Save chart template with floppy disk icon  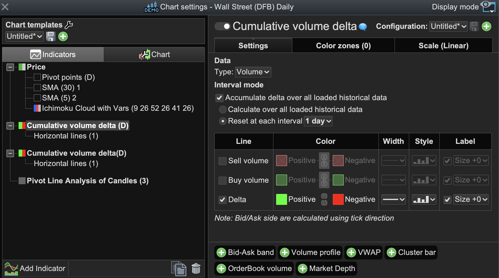(x=51, y=36)
